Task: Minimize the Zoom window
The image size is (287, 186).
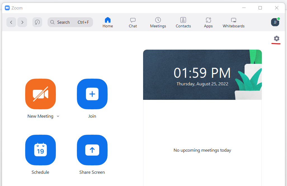Action: click(x=244, y=8)
